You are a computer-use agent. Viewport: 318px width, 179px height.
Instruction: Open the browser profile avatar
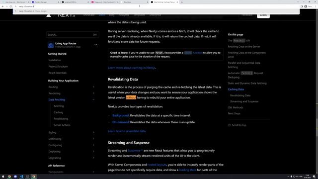(306, 6)
